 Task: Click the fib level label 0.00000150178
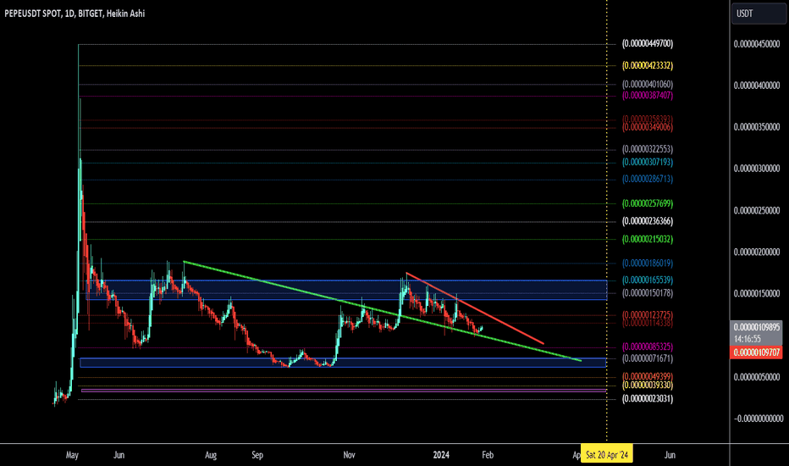[647, 293]
